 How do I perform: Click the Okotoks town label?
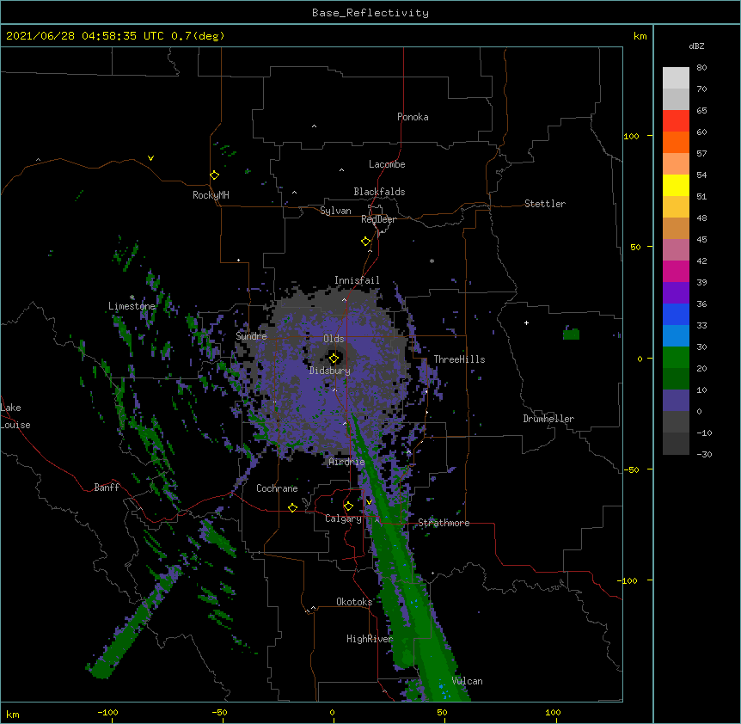(x=354, y=602)
